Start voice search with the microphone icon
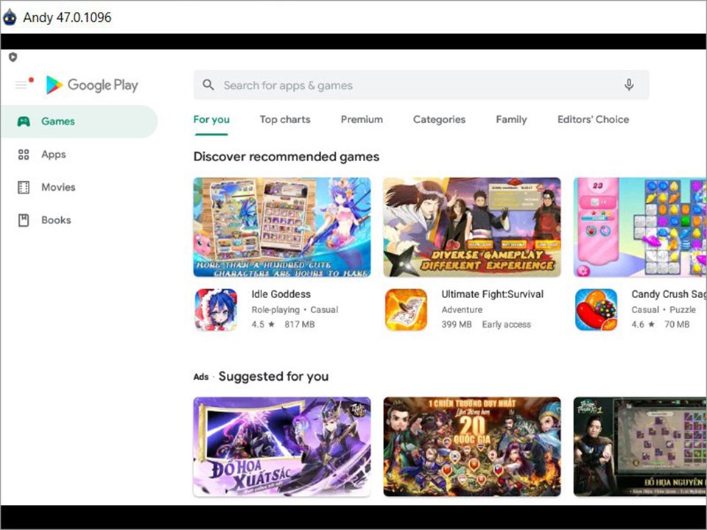This screenshot has height=530, width=707. [629, 85]
